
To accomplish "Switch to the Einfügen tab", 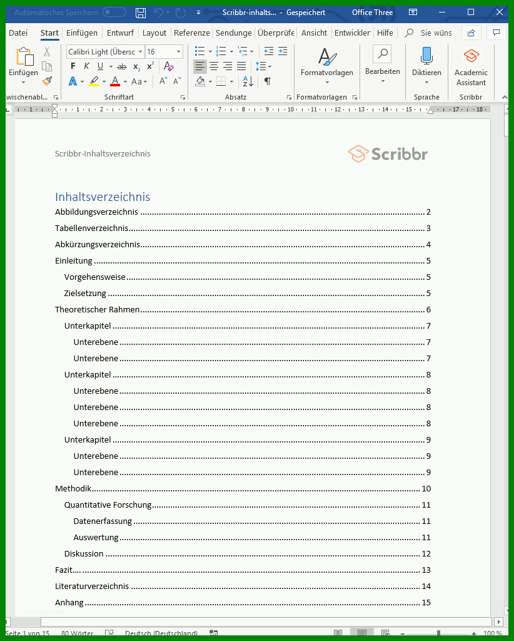I will pyautogui.click(x=82, y=33).
